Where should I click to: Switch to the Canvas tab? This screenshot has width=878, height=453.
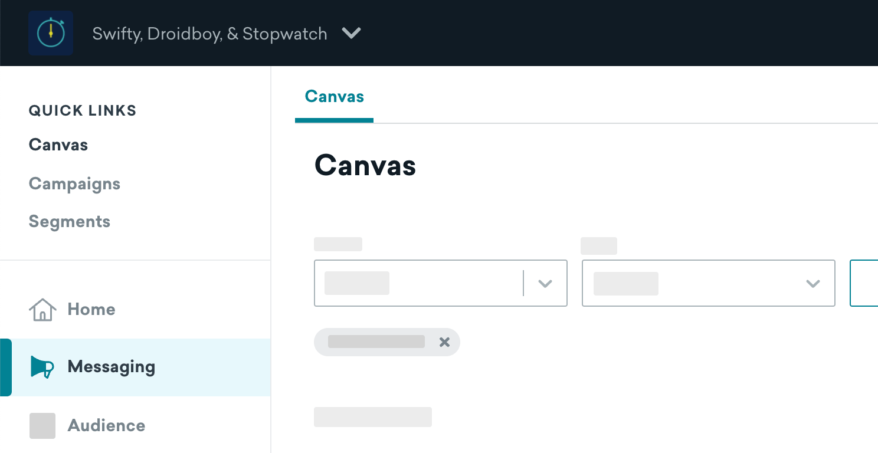point(334,96)
